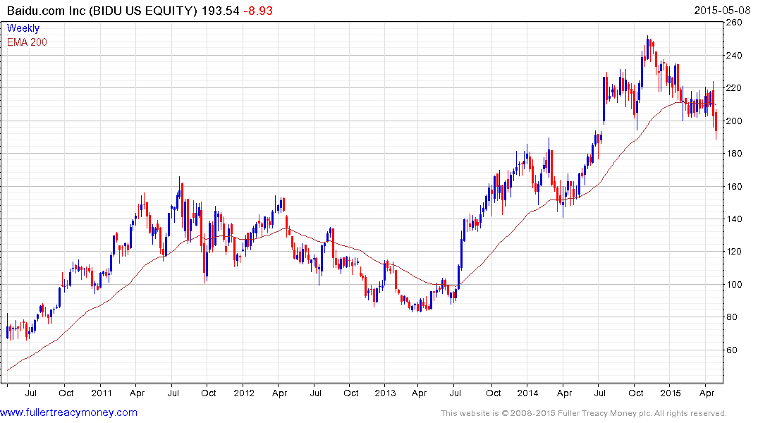Viewport: 758px width, 423px height.
Task: Click the 240 price axis label
Action: [734, 55]
